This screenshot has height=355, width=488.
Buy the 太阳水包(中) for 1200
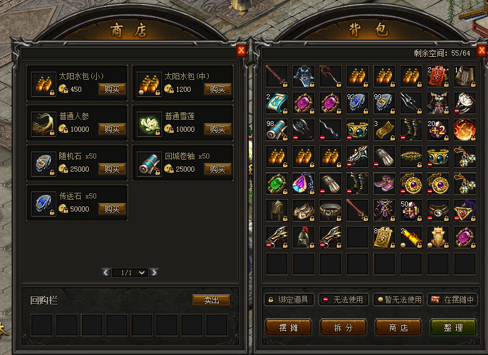click(217, 89)
